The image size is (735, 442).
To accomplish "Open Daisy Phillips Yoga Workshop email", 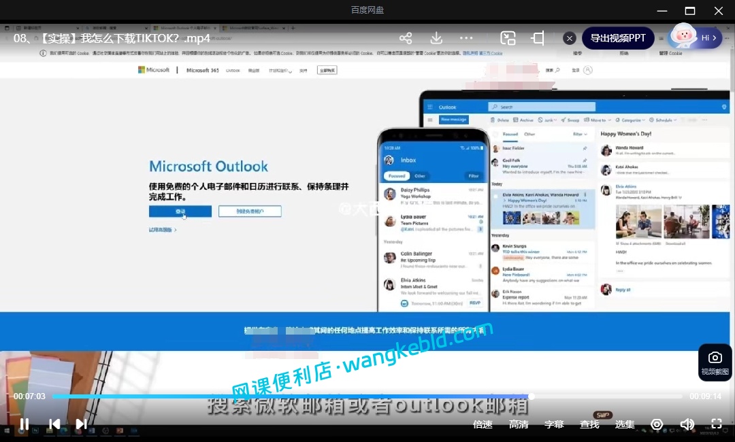I will [434, 196].
